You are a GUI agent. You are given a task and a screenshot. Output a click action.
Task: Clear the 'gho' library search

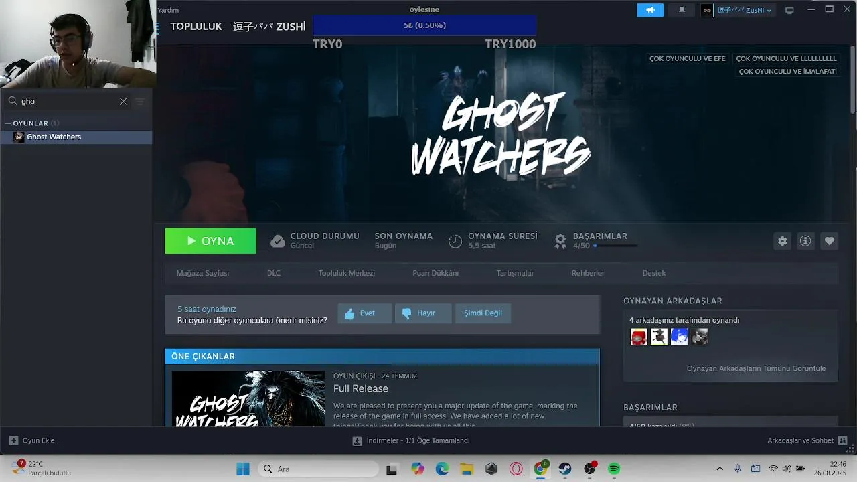[123, 101]
